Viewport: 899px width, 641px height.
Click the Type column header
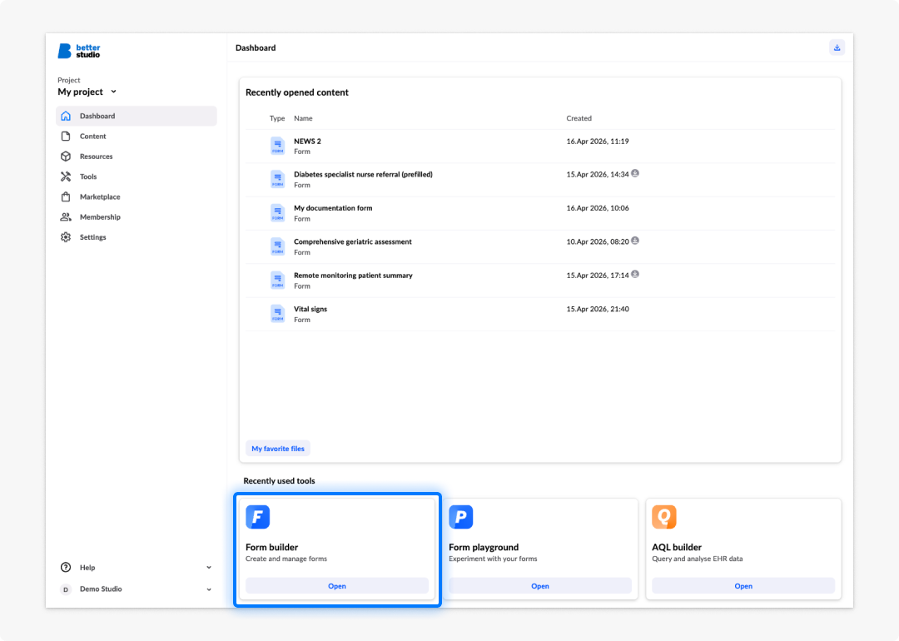[x=277, y=118]
